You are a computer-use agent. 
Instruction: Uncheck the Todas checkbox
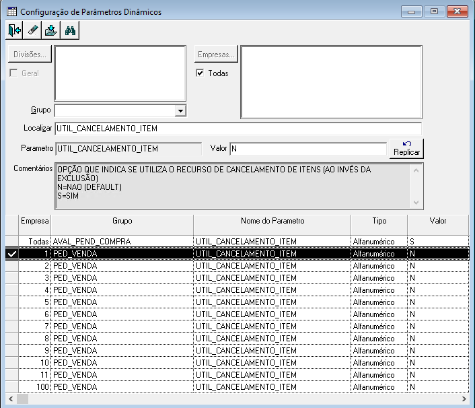[200, 73]
